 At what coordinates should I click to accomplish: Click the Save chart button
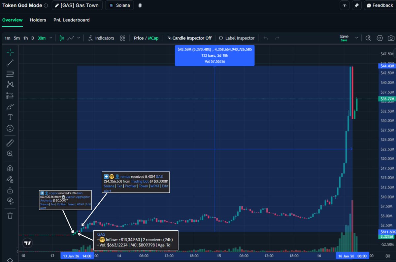coord(344,38)
